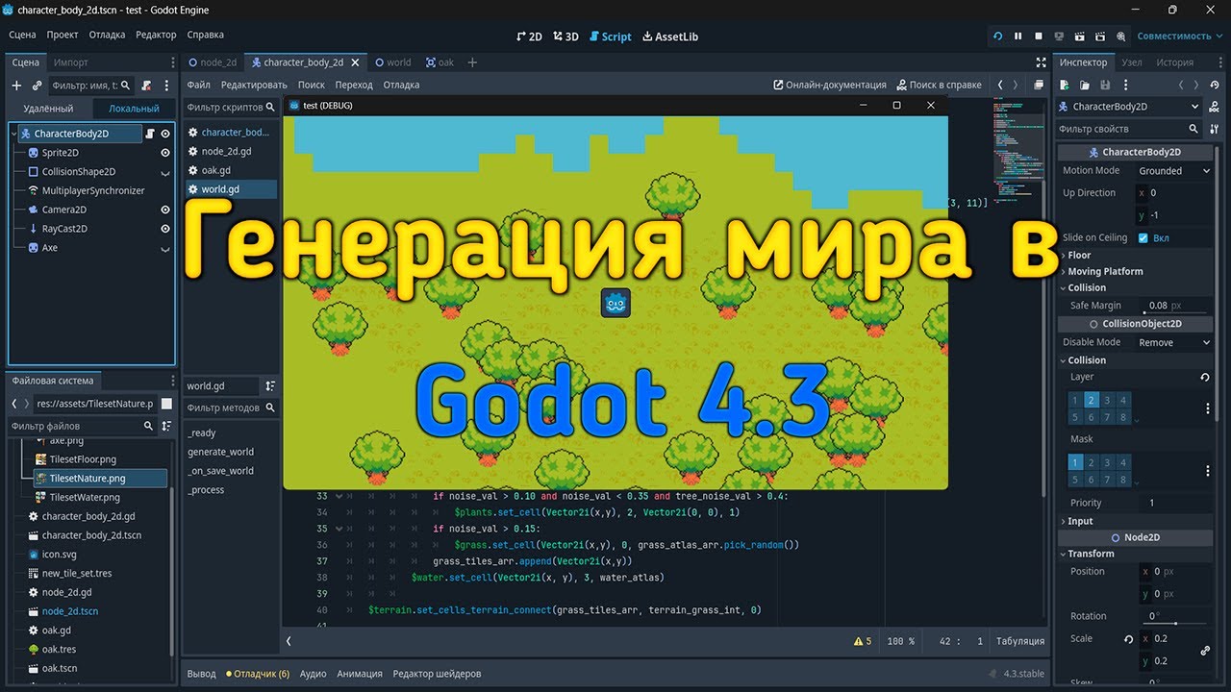The image size is (1231, 692).
Task: Toggle visibility of RayCast2D node
Action: (x=165, y=229)
